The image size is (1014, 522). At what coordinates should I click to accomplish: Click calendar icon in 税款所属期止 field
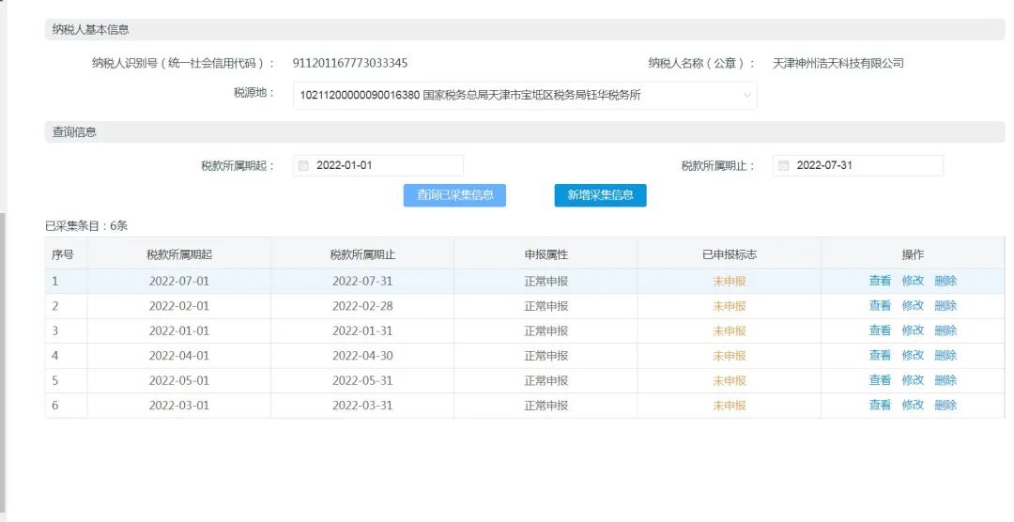click(x=783, y=165)
